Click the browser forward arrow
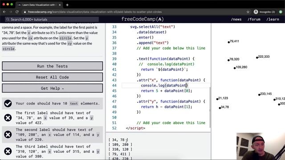The height and width of the screenshot is (160, 285). [x=11, y=12]
